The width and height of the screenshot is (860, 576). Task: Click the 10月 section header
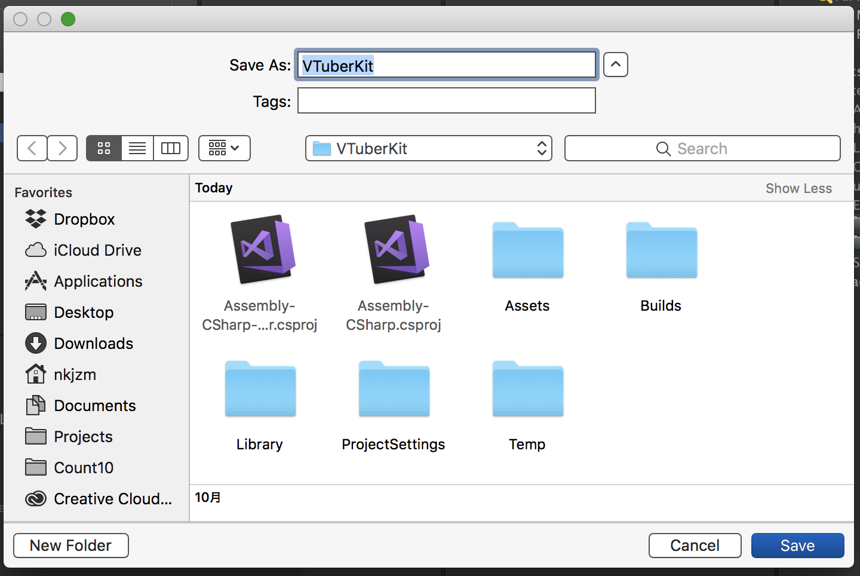(x=208, y=497)
